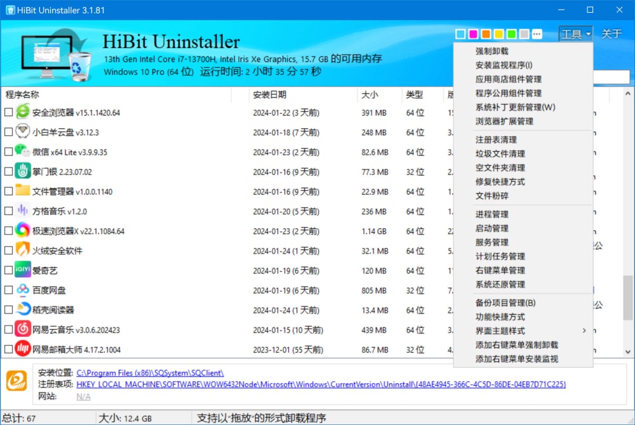Click the scroll down arrow of program list
Screen dimensions: 635x425
[628, 352]
